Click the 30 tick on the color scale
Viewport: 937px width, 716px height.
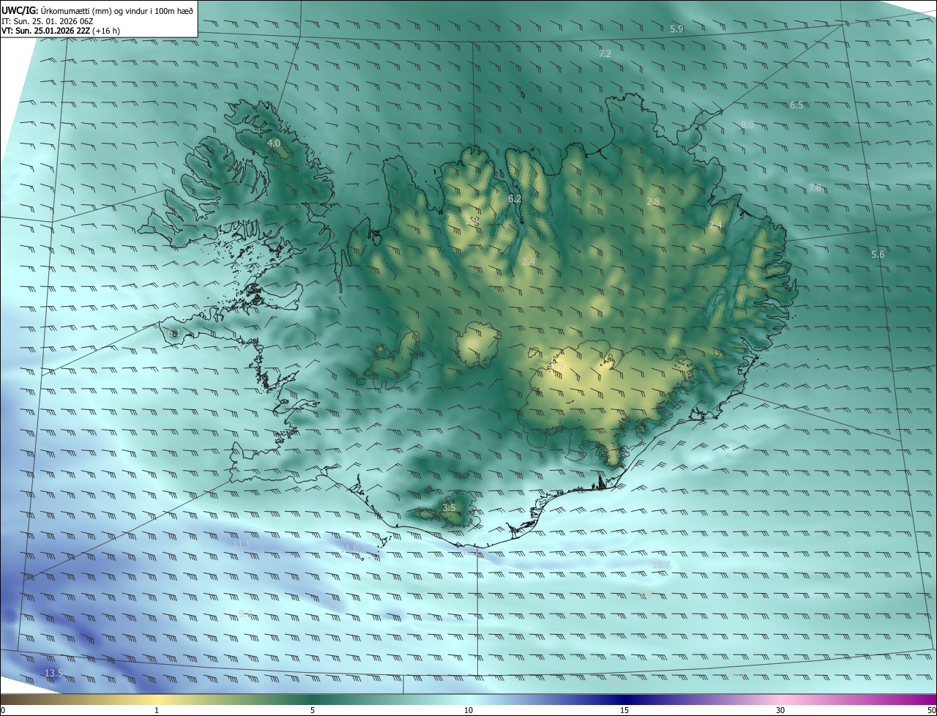(x=780, y=710)
